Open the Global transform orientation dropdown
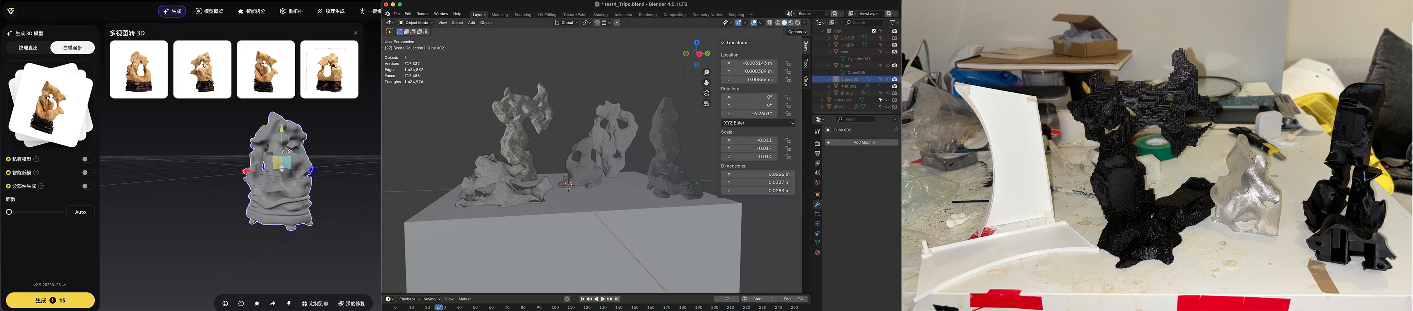The height and width of the screenshot is (311, 1413). (x=566, y=23)
